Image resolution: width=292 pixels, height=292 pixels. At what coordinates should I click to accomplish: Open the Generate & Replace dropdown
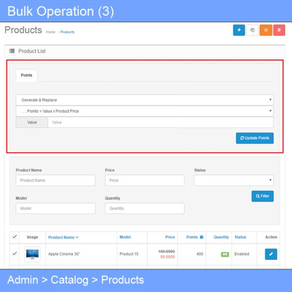click(145, 100)
